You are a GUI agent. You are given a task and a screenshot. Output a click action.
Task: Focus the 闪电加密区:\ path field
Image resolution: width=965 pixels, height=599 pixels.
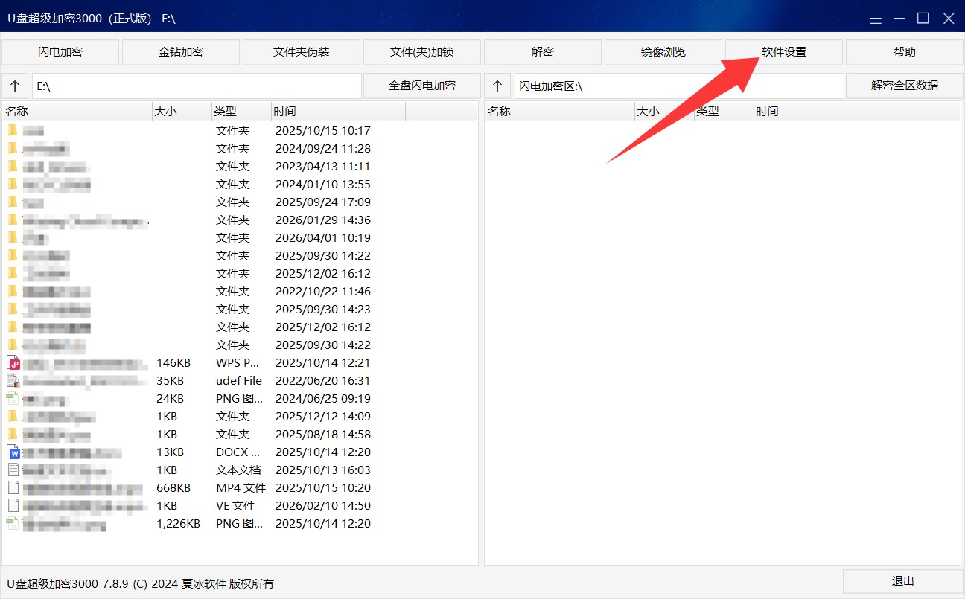[x=679, y=86]
